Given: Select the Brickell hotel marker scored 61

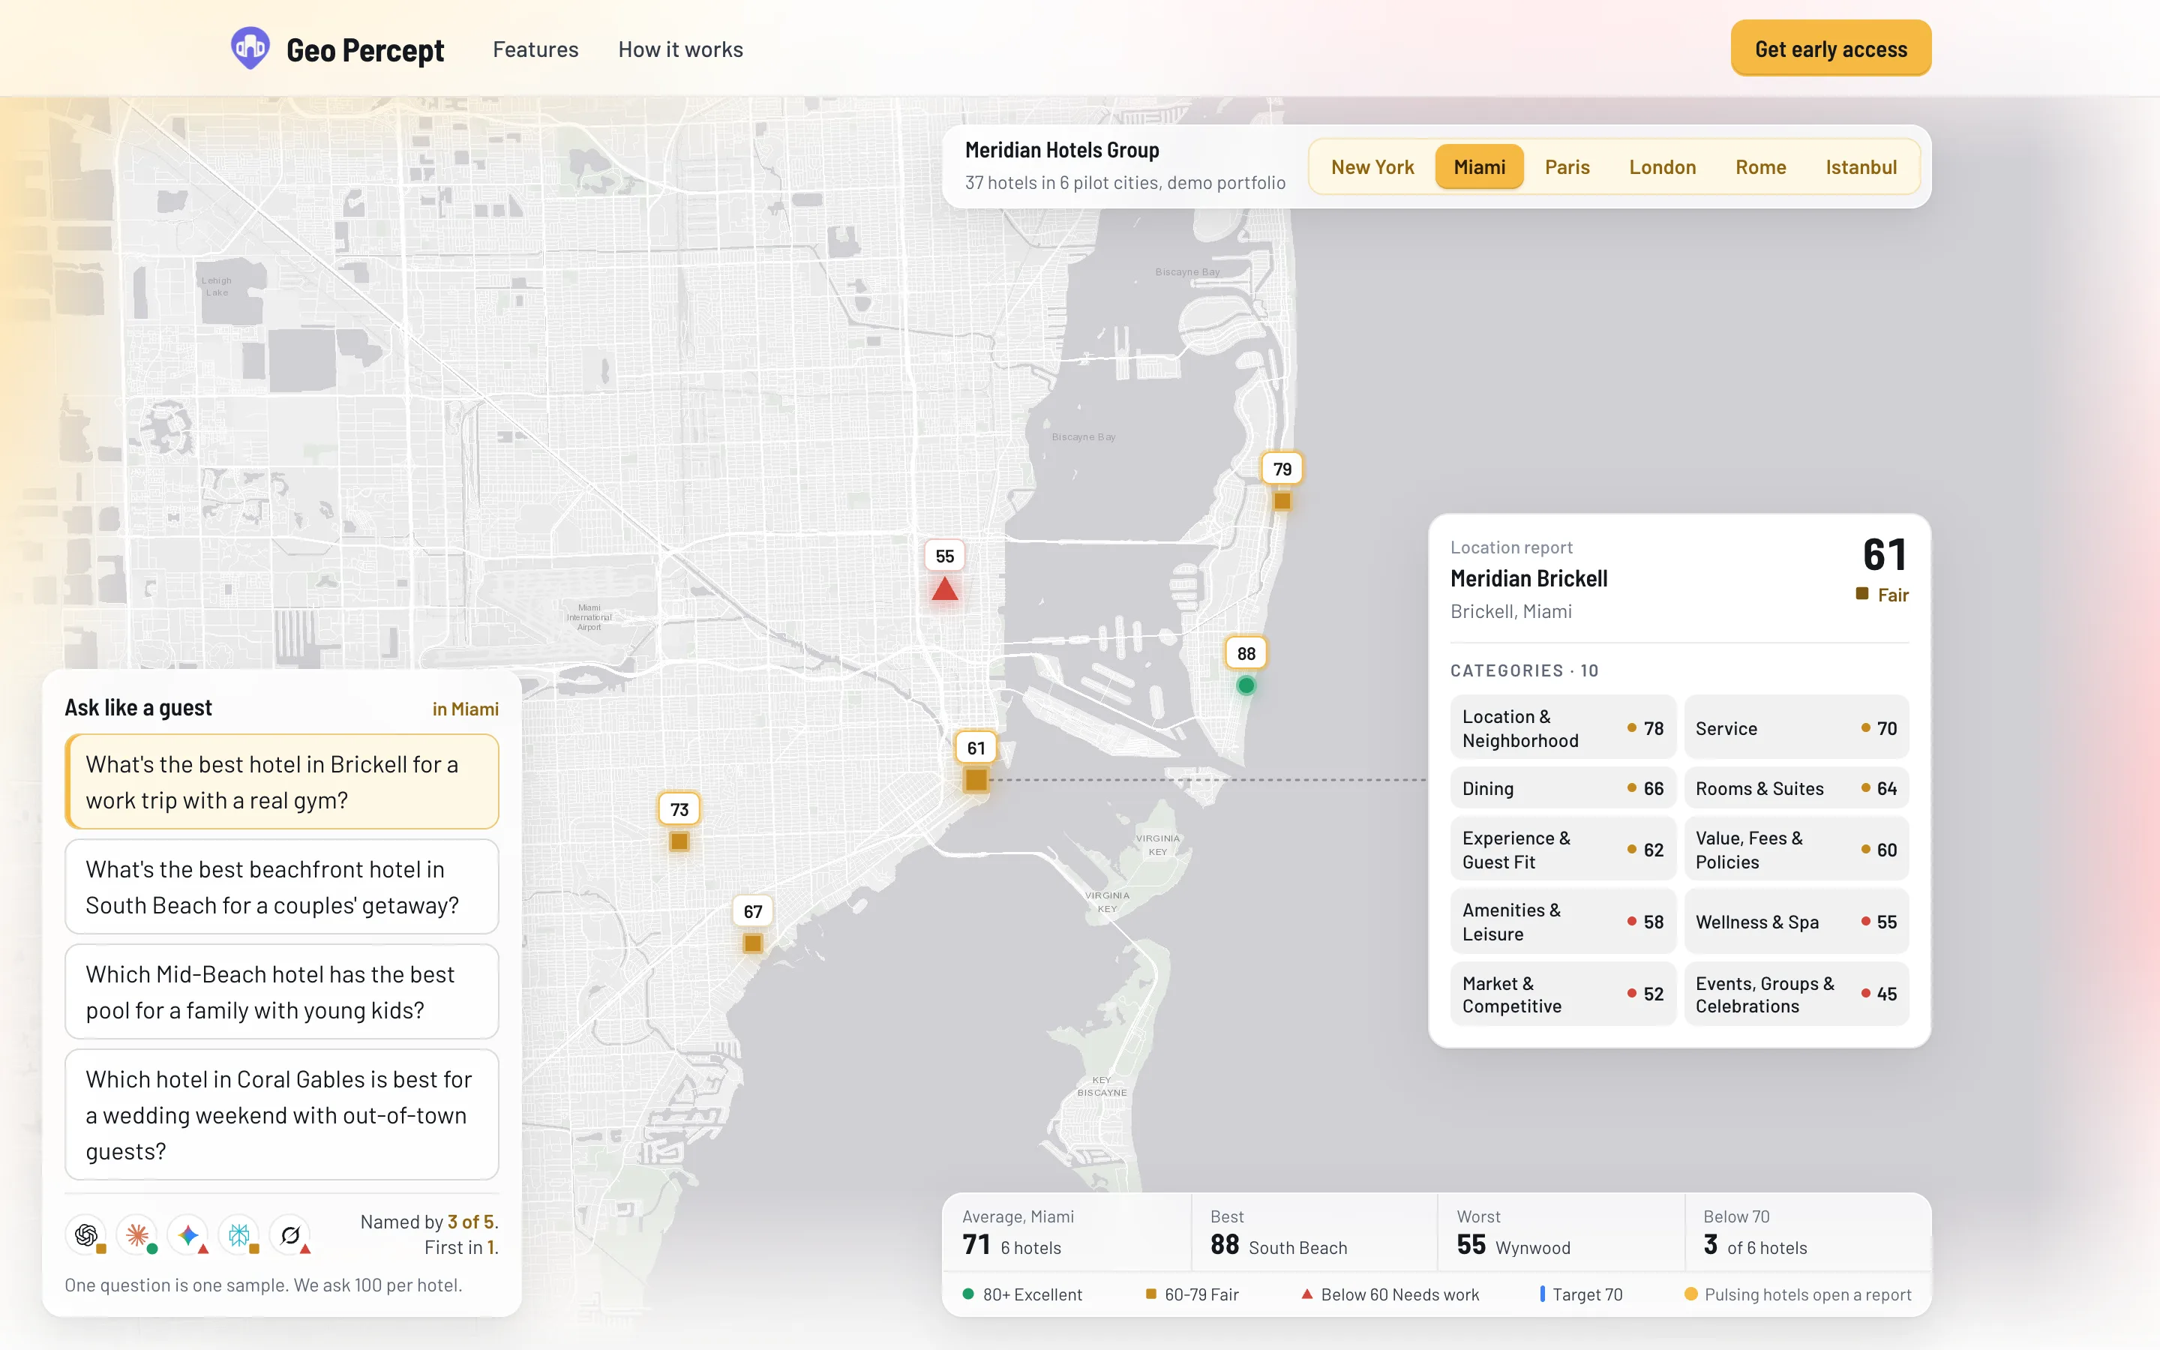Looking at the screenshot, I should (x=976, y=763).
